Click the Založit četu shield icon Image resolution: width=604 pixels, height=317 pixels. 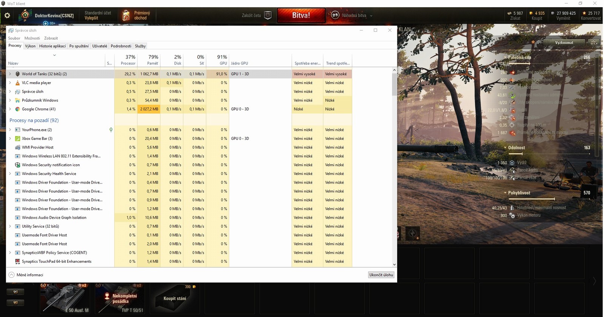coord(268,15)
